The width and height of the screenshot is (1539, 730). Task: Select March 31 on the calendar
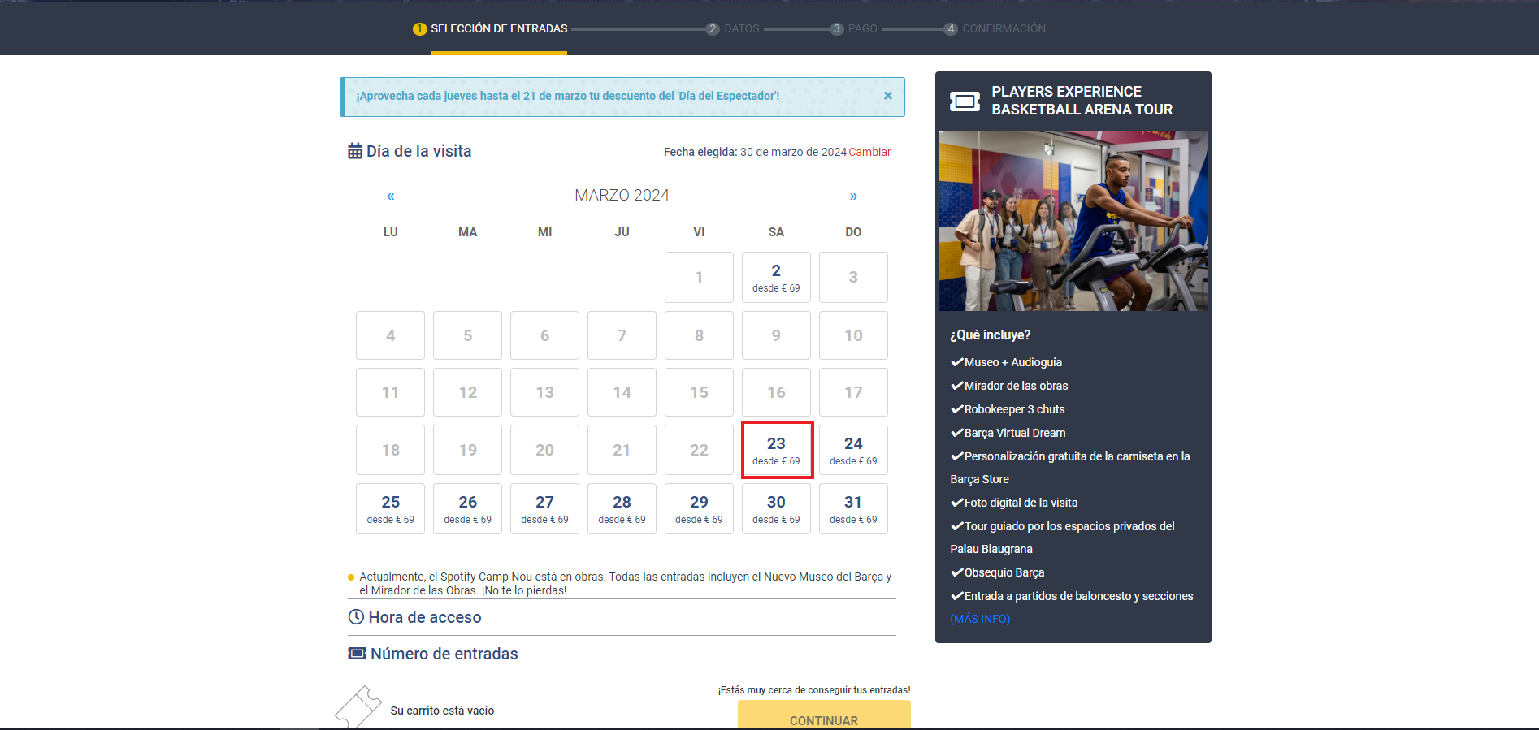853,508
